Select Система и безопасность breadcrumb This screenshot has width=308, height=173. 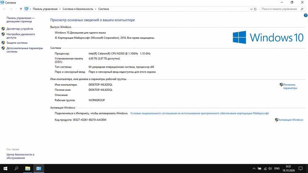(78, 9)
